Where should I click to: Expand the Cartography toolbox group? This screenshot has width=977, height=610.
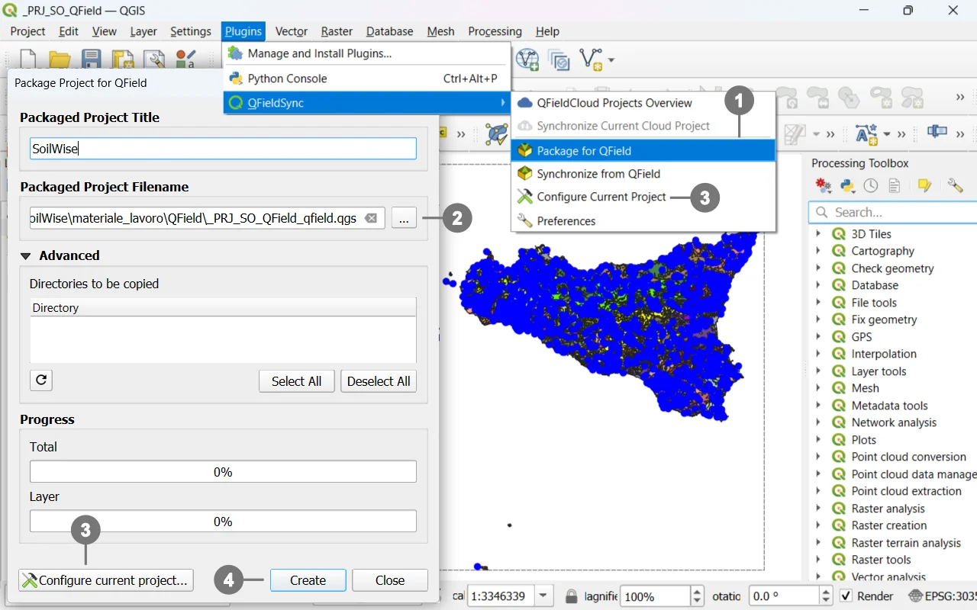(818, 251)
